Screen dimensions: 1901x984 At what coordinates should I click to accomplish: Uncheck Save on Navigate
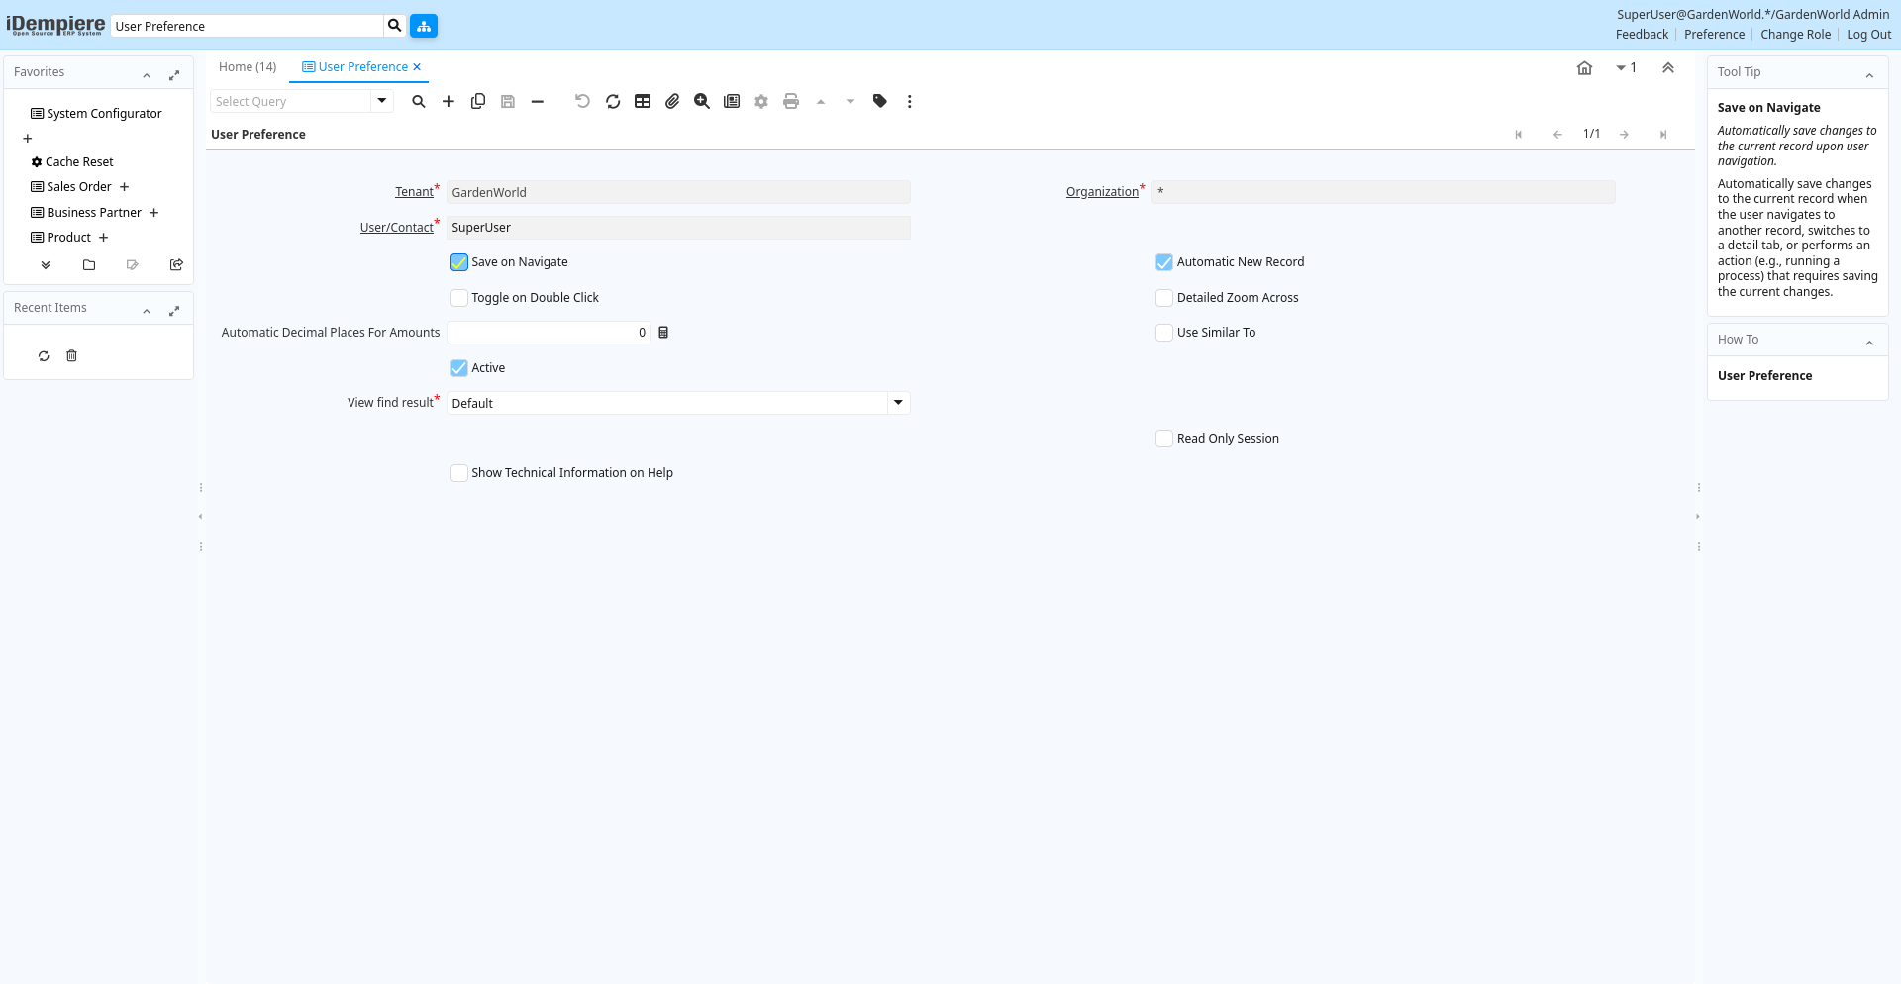tap(459, 262)
